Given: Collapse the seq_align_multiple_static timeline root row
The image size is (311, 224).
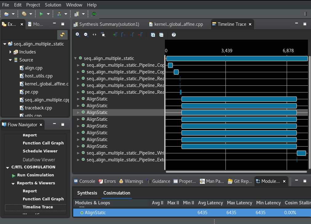Looking at the screenshot, I should pos(76,58).
